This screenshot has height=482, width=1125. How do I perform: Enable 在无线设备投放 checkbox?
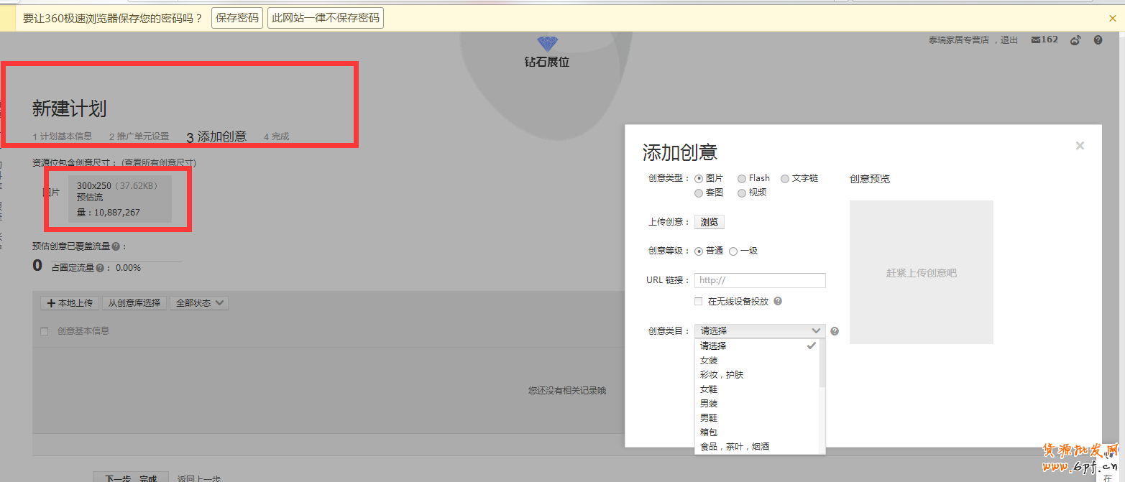tap(699, 302)
